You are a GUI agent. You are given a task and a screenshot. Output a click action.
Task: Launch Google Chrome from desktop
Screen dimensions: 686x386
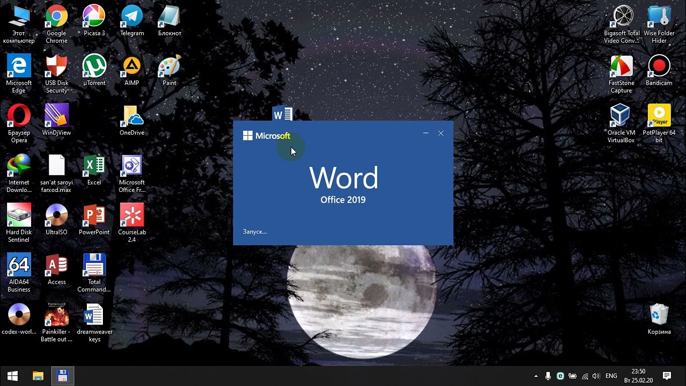tap(56, 25)
